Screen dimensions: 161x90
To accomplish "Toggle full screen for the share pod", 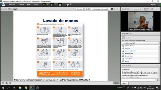I will tap(112, 9).
